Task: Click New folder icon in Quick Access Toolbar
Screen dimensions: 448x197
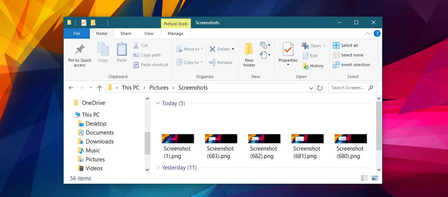Action: point(93,23)
